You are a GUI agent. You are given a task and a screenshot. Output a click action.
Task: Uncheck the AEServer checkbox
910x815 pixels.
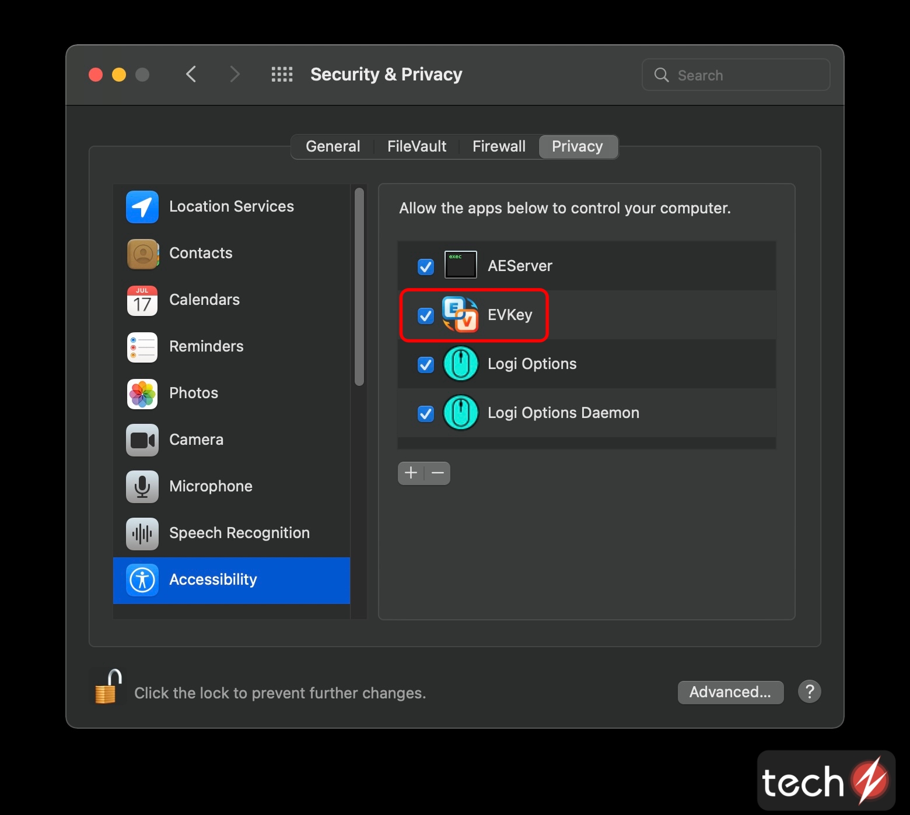(426, 266)
